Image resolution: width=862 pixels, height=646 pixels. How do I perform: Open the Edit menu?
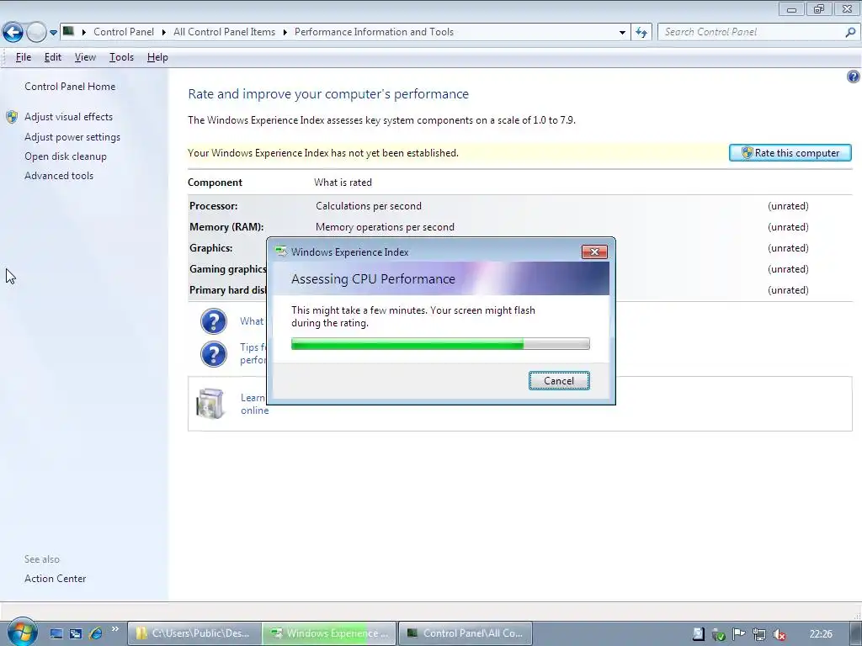[x=53, y=57]
